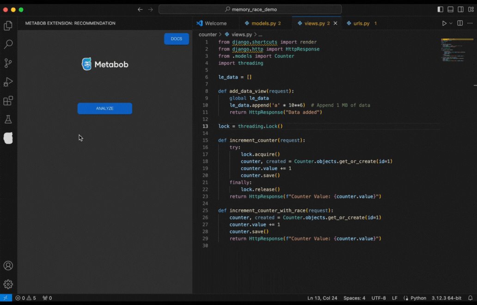This screenshot has height=305, width=477.
Task: Click 'import threading' on line 4
Action: click(241, 63)
